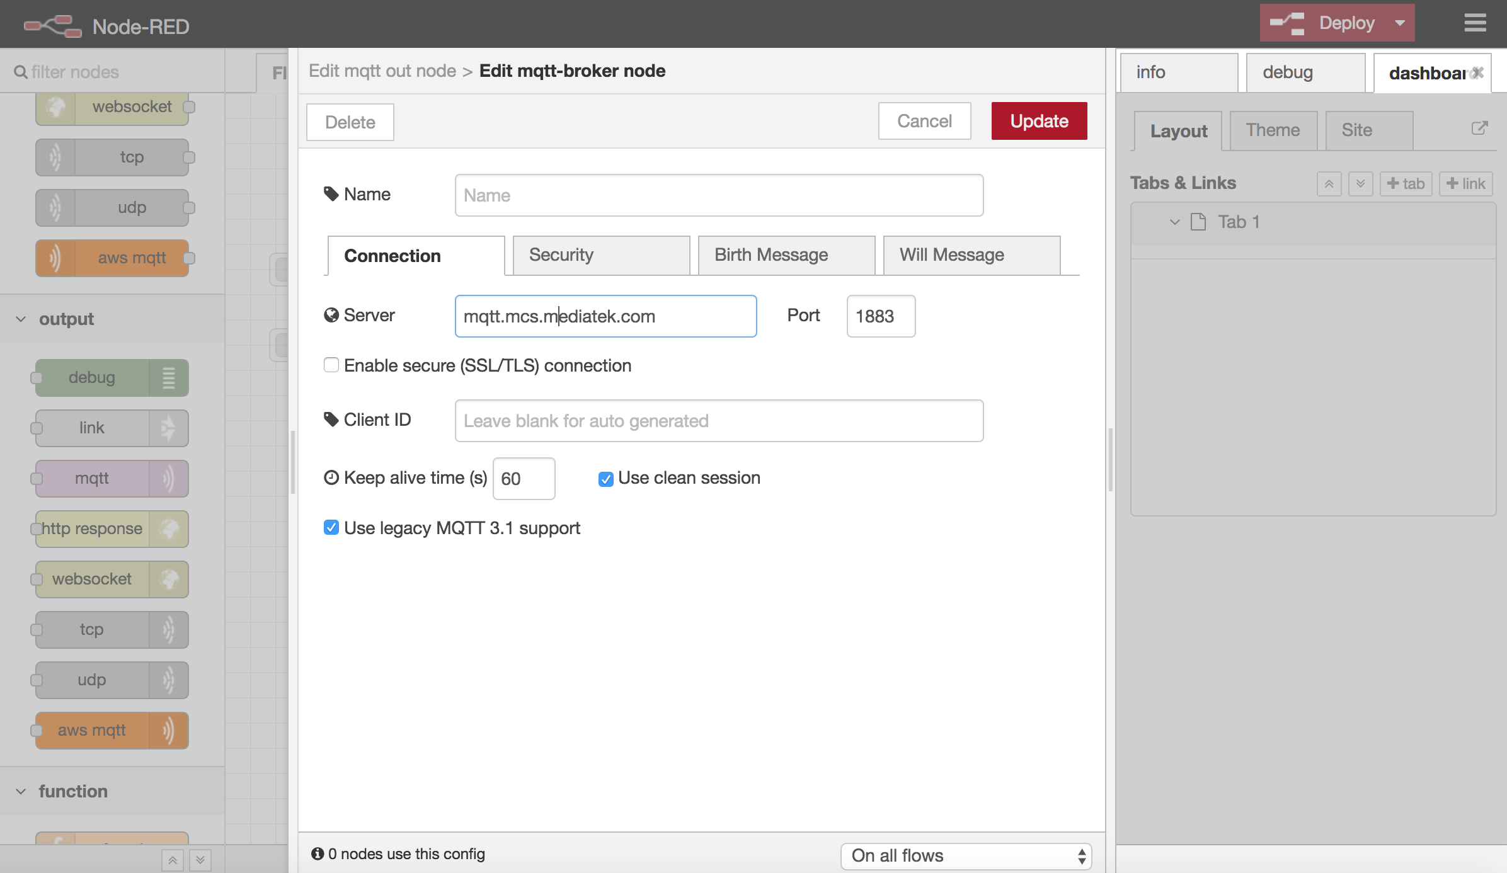Uncheck Use legacy MQTT 3.1 support
The height and width of the screenshot is (873, 1507).
pos(331,527)
